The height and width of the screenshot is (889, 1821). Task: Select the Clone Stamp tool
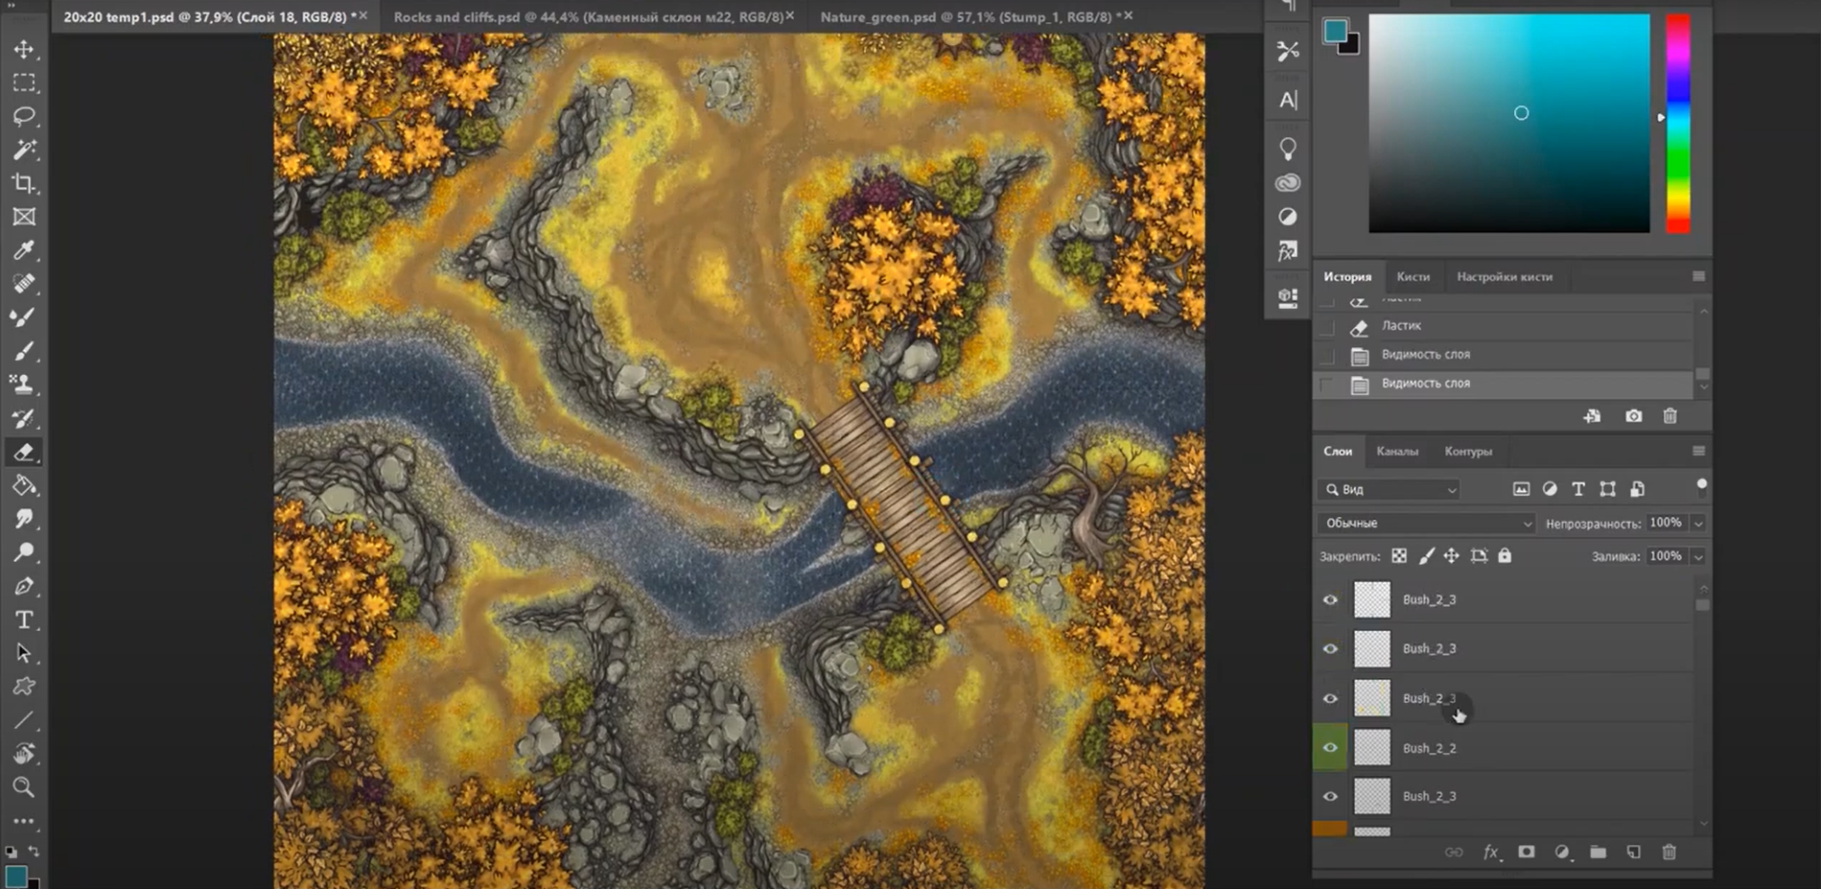pyautogui.click(x=24, y=385)
